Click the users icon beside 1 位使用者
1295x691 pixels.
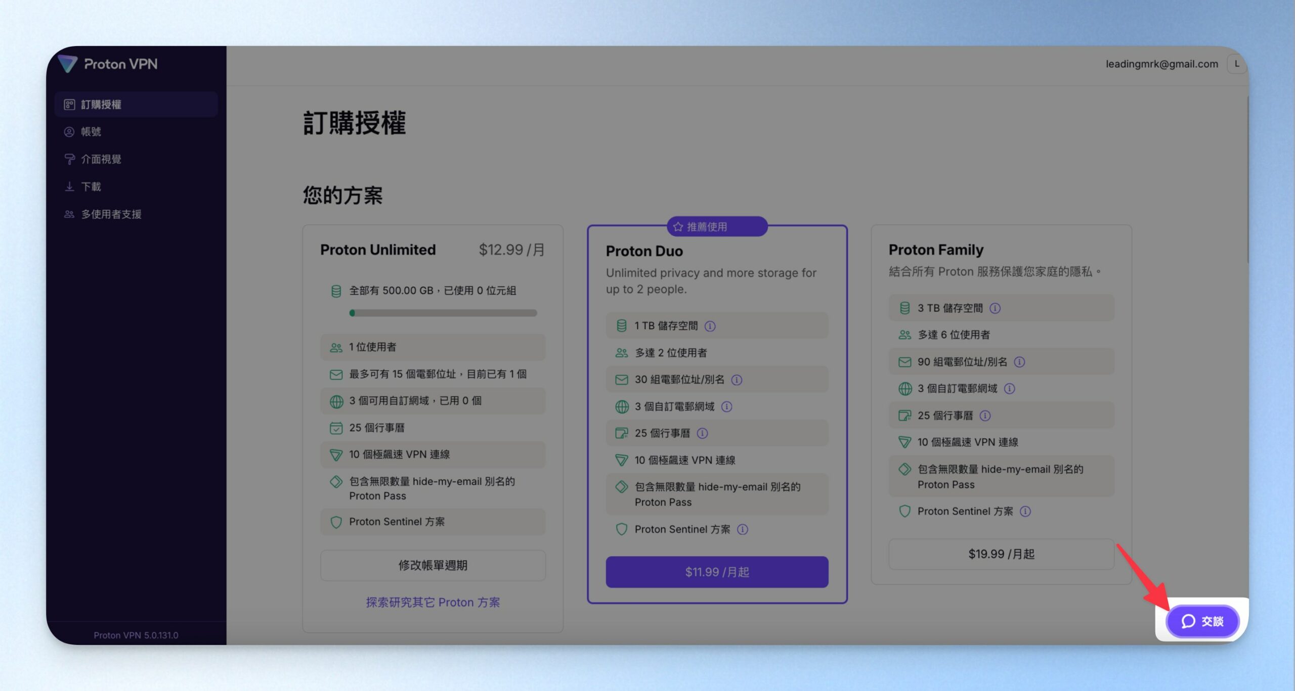336,347
